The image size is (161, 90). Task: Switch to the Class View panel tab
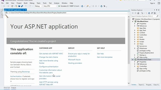(x=156, y=85)
